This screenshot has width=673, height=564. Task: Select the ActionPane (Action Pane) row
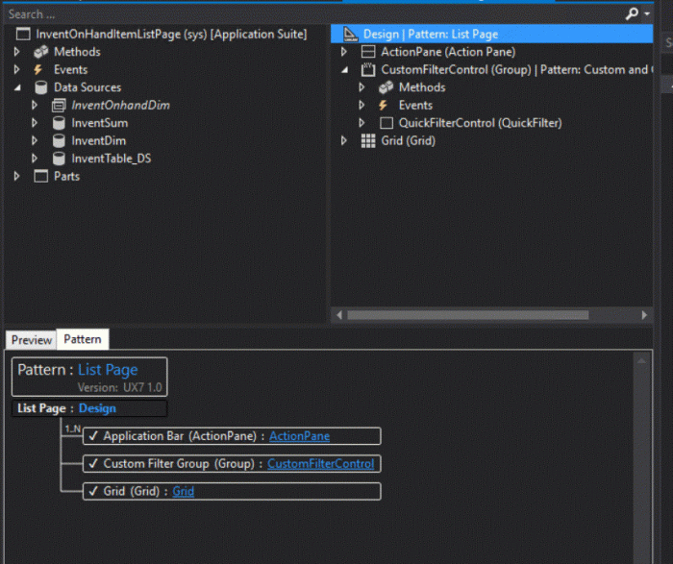tap(449, 52)
